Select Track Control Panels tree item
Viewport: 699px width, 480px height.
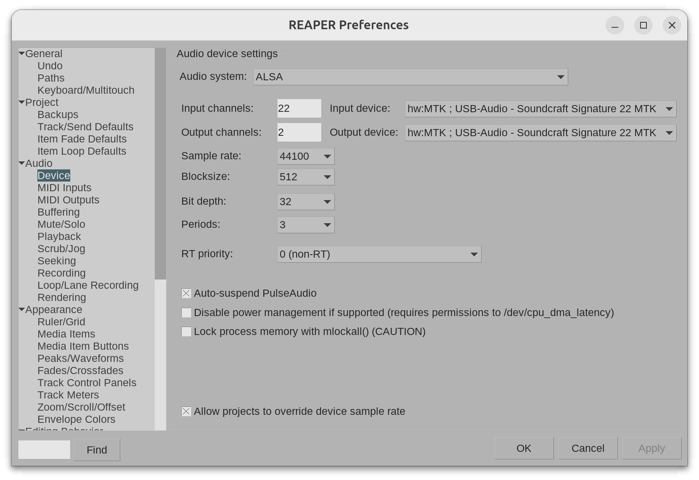click(87, 383)
